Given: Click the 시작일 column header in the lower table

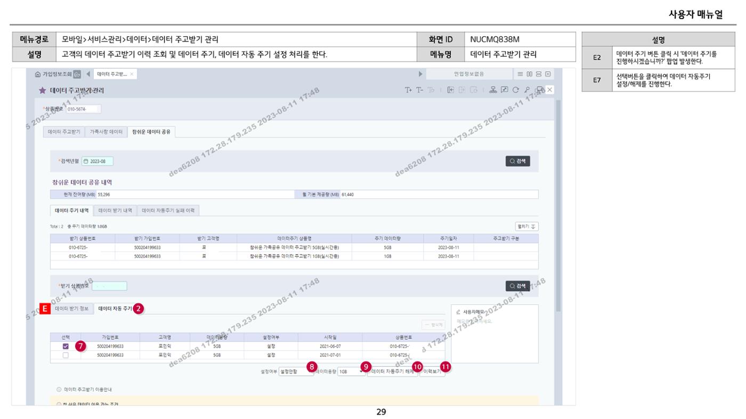Looking at the screenshot, I should (330, 337).
